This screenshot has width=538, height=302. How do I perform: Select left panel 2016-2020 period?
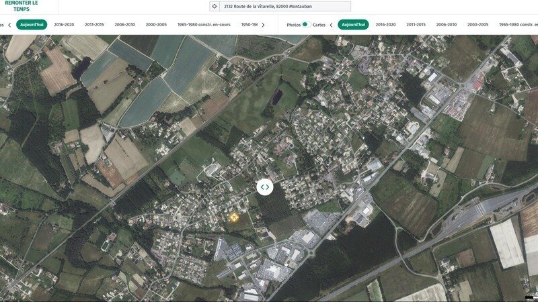click(65, 25)
